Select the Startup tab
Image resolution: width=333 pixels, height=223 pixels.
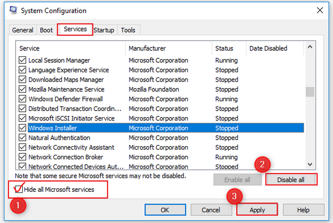(x=104, y=30)
